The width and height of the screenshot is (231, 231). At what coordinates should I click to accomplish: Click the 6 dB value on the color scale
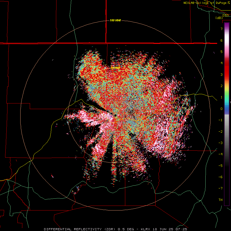tap(222, 40)
